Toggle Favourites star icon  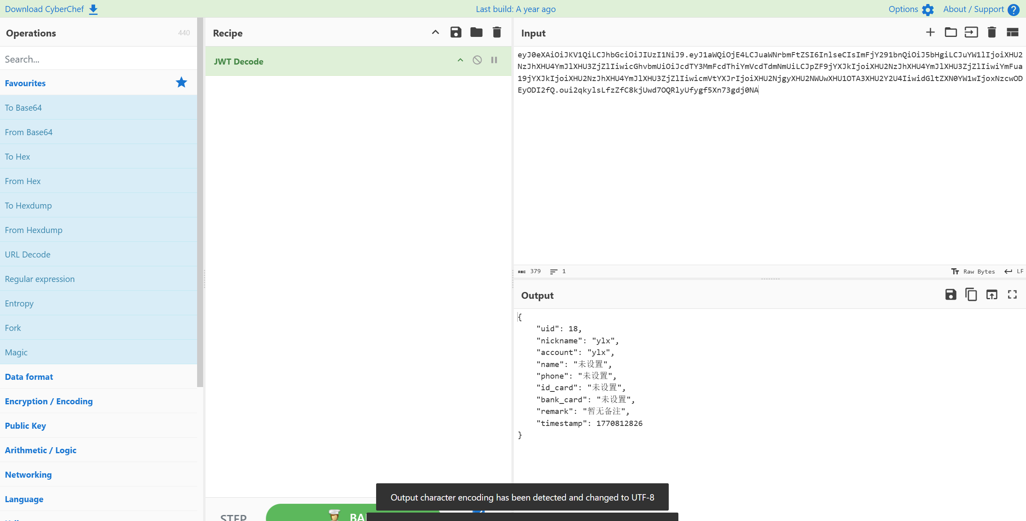(181, 83)
